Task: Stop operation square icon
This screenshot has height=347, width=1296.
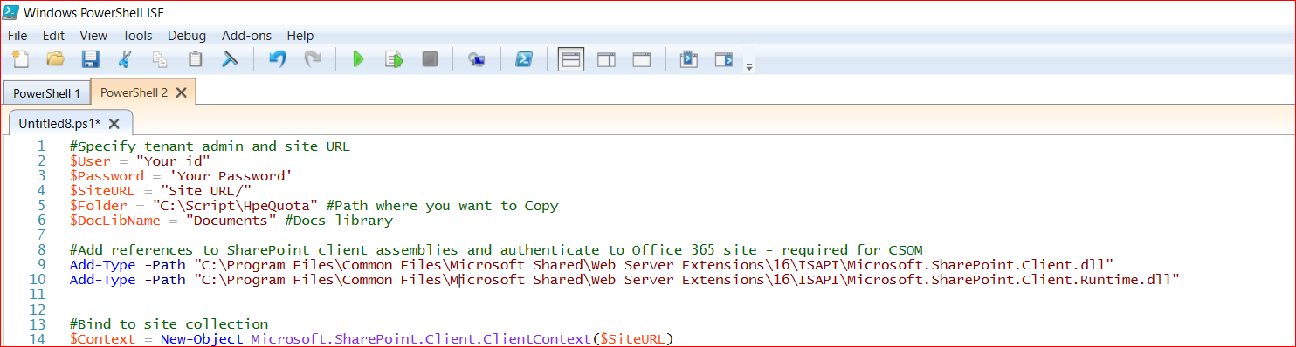Action: click(429, 60)
